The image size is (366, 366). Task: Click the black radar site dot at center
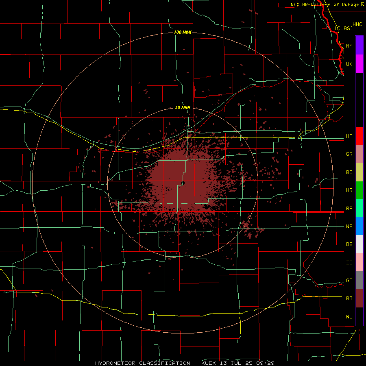[183, 183]
